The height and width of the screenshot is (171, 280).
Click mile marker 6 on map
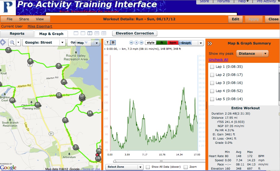[30, 61]
